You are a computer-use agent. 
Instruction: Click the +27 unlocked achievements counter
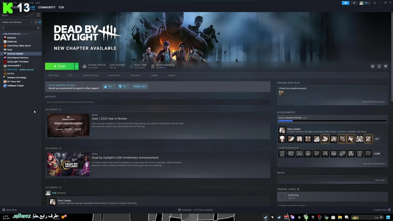(x=376, y=139)
